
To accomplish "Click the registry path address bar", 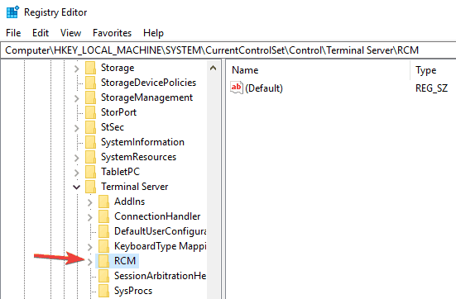I will coord(228,50).
